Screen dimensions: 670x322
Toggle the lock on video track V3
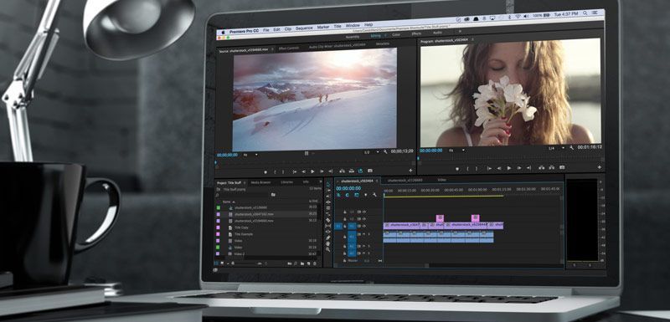pos(345,212)
